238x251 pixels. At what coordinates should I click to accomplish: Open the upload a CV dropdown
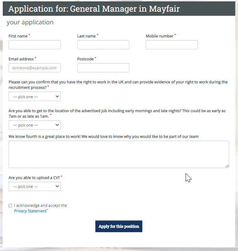pos(35,186)
